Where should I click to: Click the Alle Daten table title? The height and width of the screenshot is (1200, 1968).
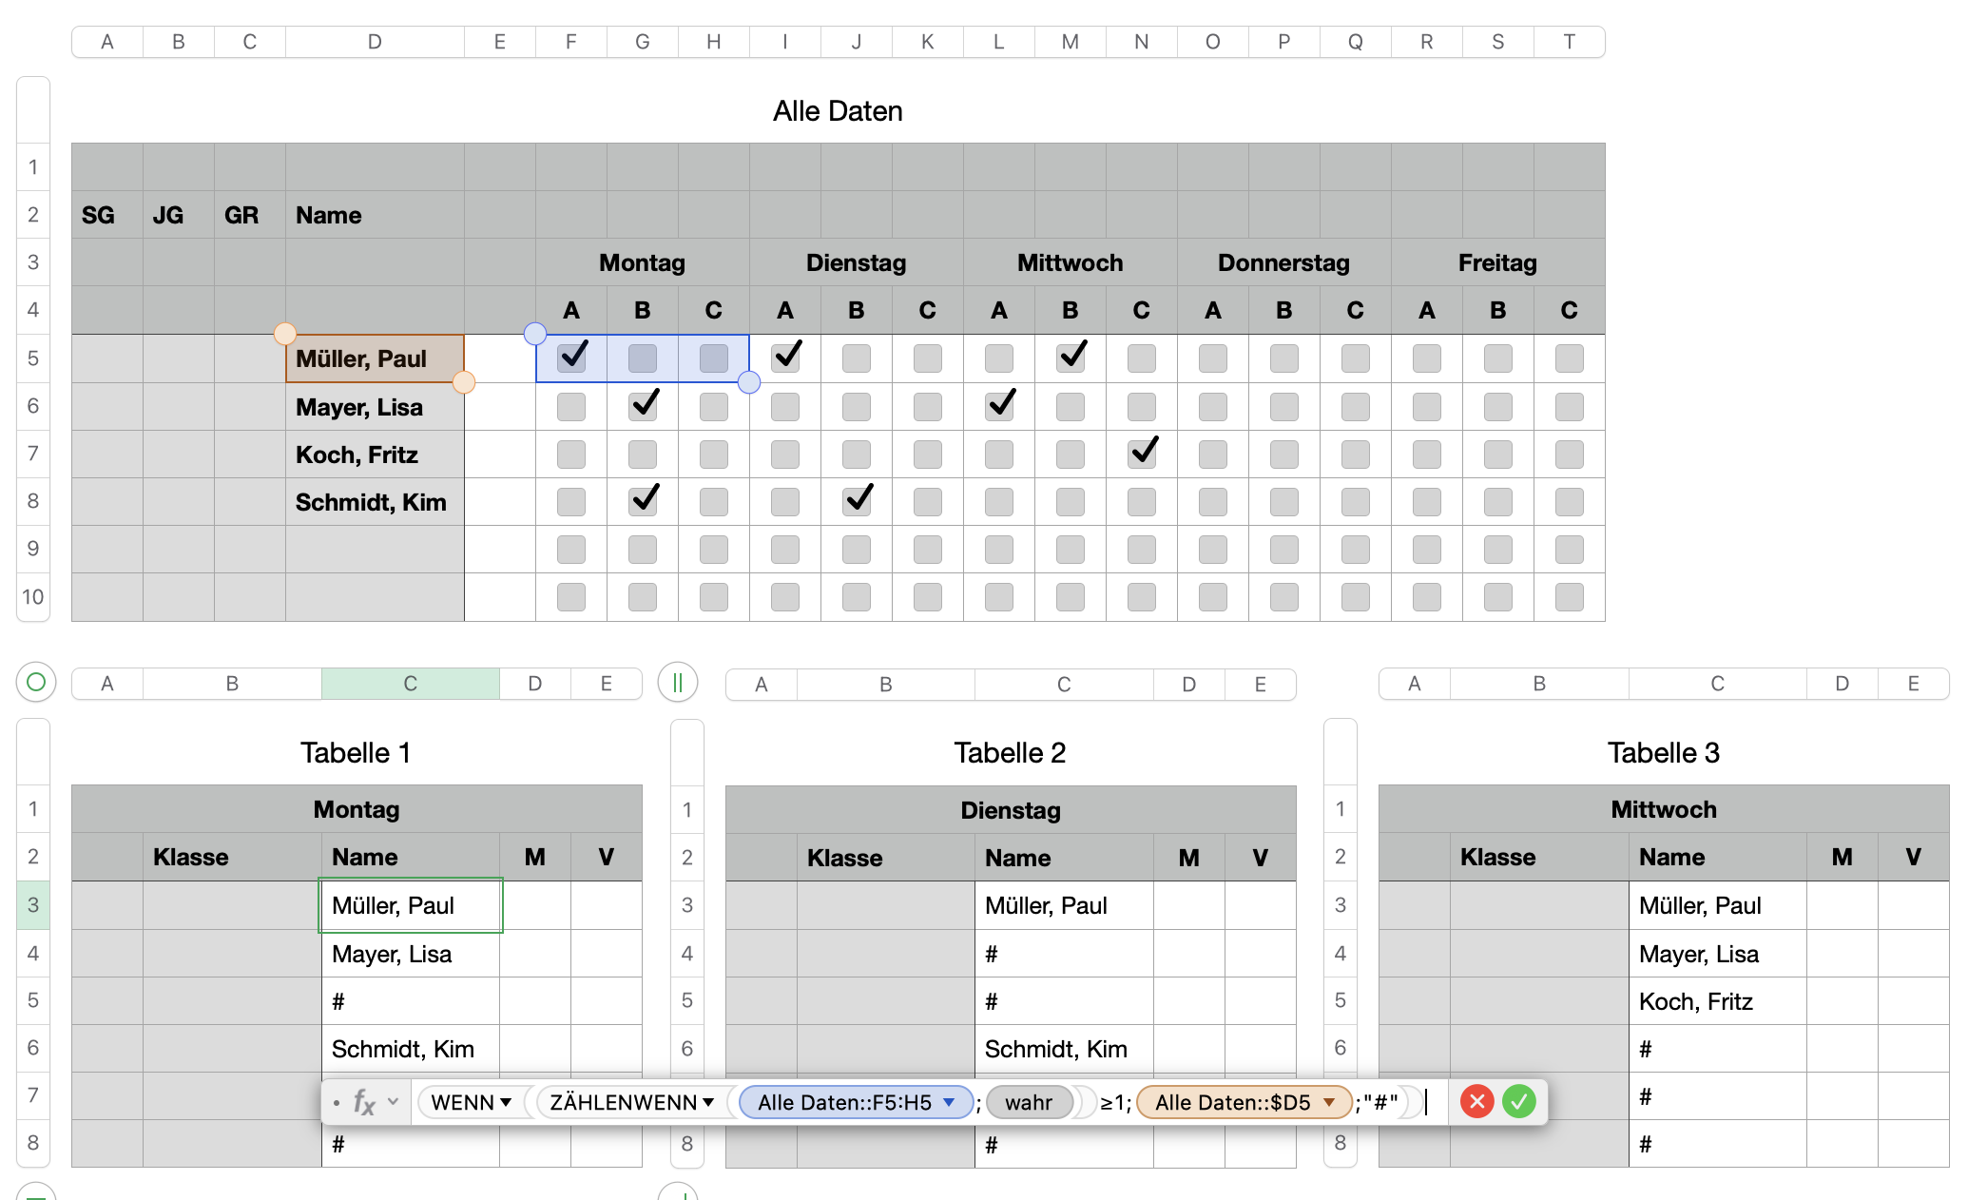838,111
